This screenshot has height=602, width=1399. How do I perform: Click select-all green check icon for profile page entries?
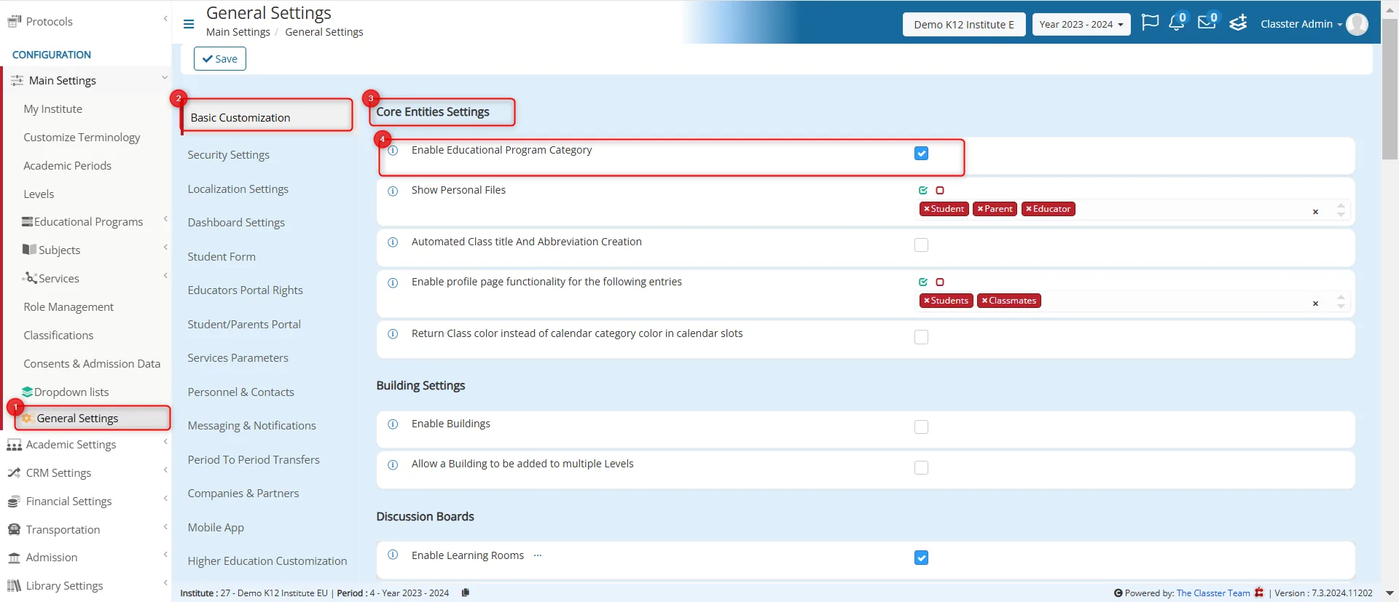[x=923, y=282]
